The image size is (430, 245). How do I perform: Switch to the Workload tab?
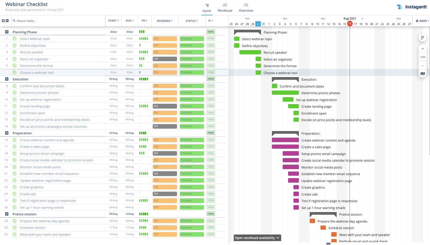tap(225, 8)
